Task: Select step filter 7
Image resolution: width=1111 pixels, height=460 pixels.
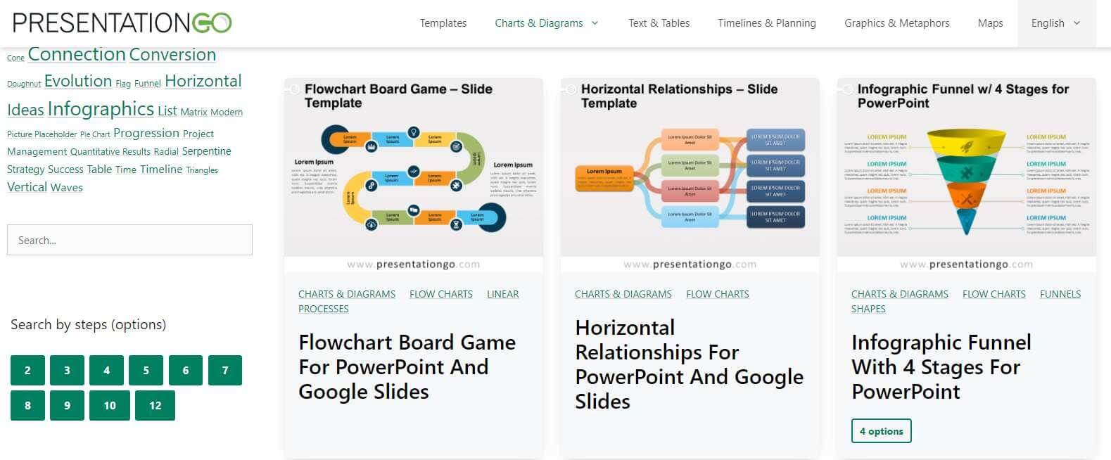Action: coord(225,369)
